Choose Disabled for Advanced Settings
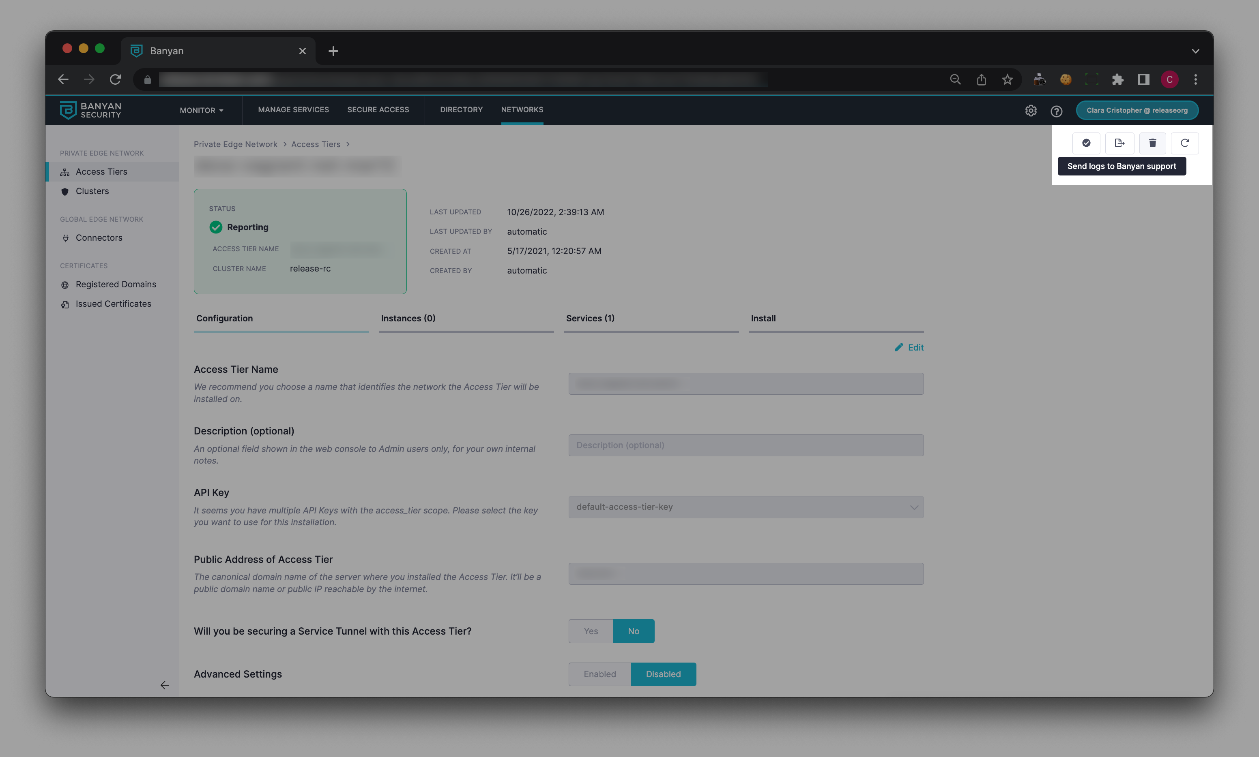 click(x=663, y=674)
